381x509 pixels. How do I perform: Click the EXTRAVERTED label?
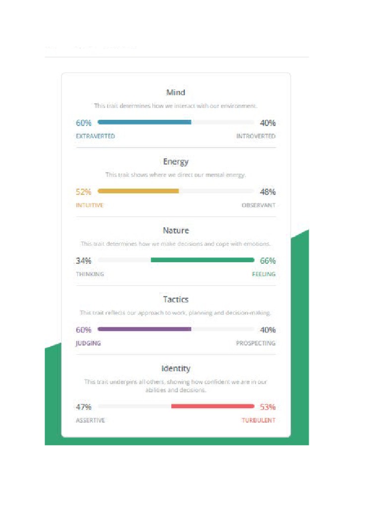click(x=95, y=136)
